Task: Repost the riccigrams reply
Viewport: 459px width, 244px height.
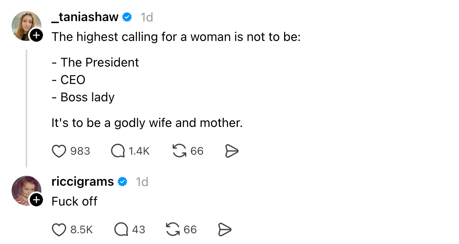Action: 172,230
